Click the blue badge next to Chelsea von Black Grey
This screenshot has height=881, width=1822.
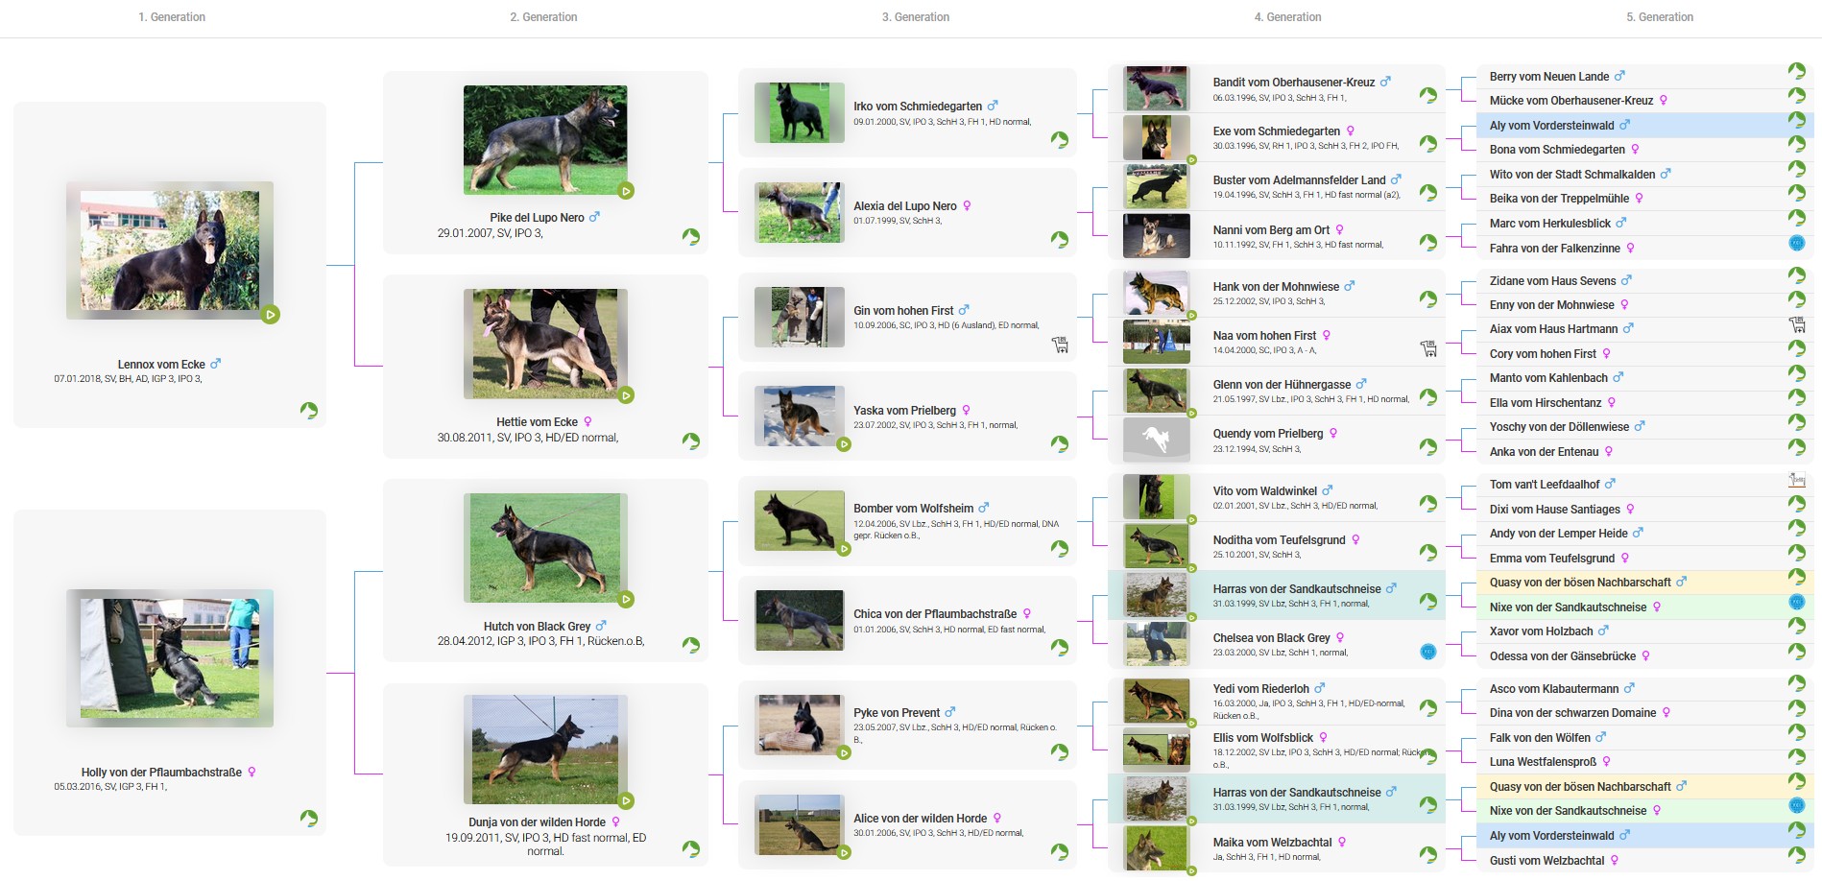click(x=1427, y=652)
